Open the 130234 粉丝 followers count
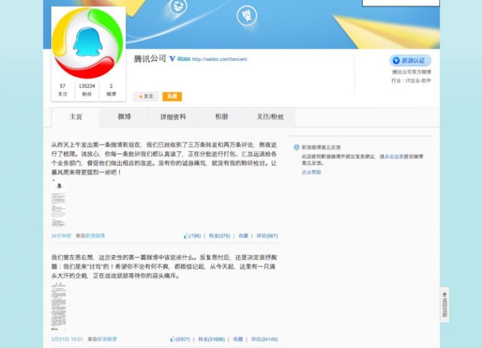The image size is (482, 348). coord(87,90)
